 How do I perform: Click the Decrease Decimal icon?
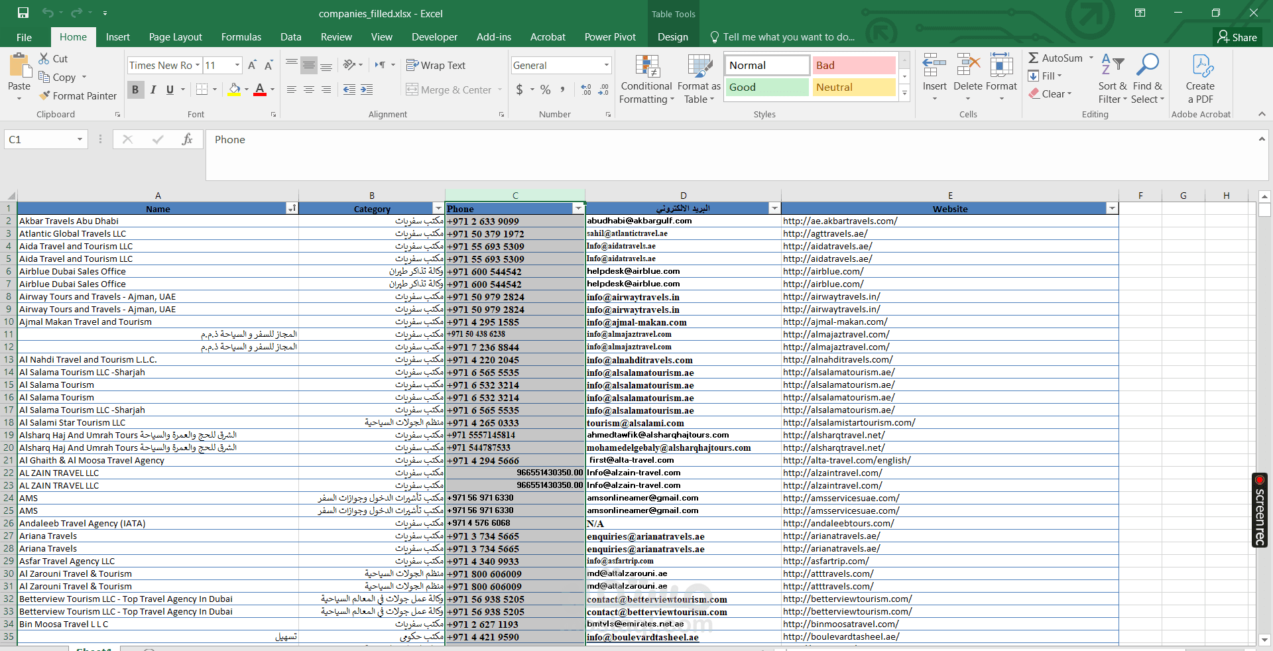pos(603,89)
